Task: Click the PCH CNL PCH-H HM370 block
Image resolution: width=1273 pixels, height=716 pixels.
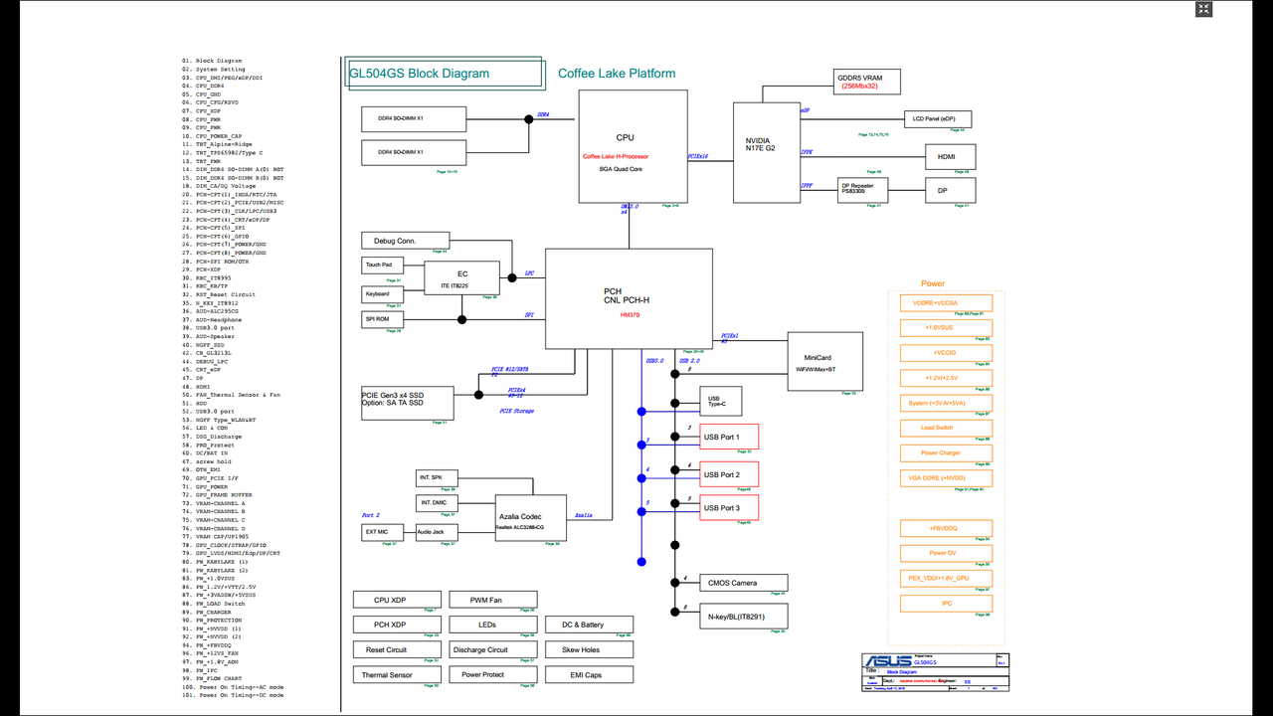Action: point(629,298)
